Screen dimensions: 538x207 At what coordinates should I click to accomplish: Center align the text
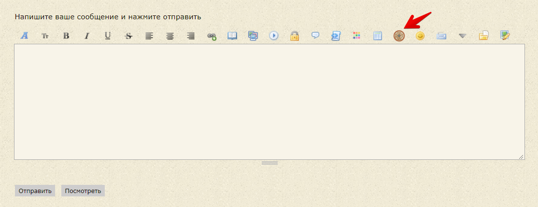170,36
